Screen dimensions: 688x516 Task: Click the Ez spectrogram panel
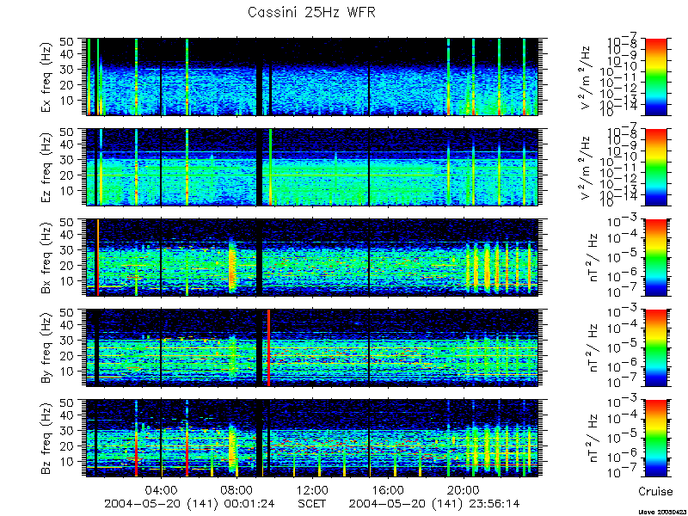312,167
